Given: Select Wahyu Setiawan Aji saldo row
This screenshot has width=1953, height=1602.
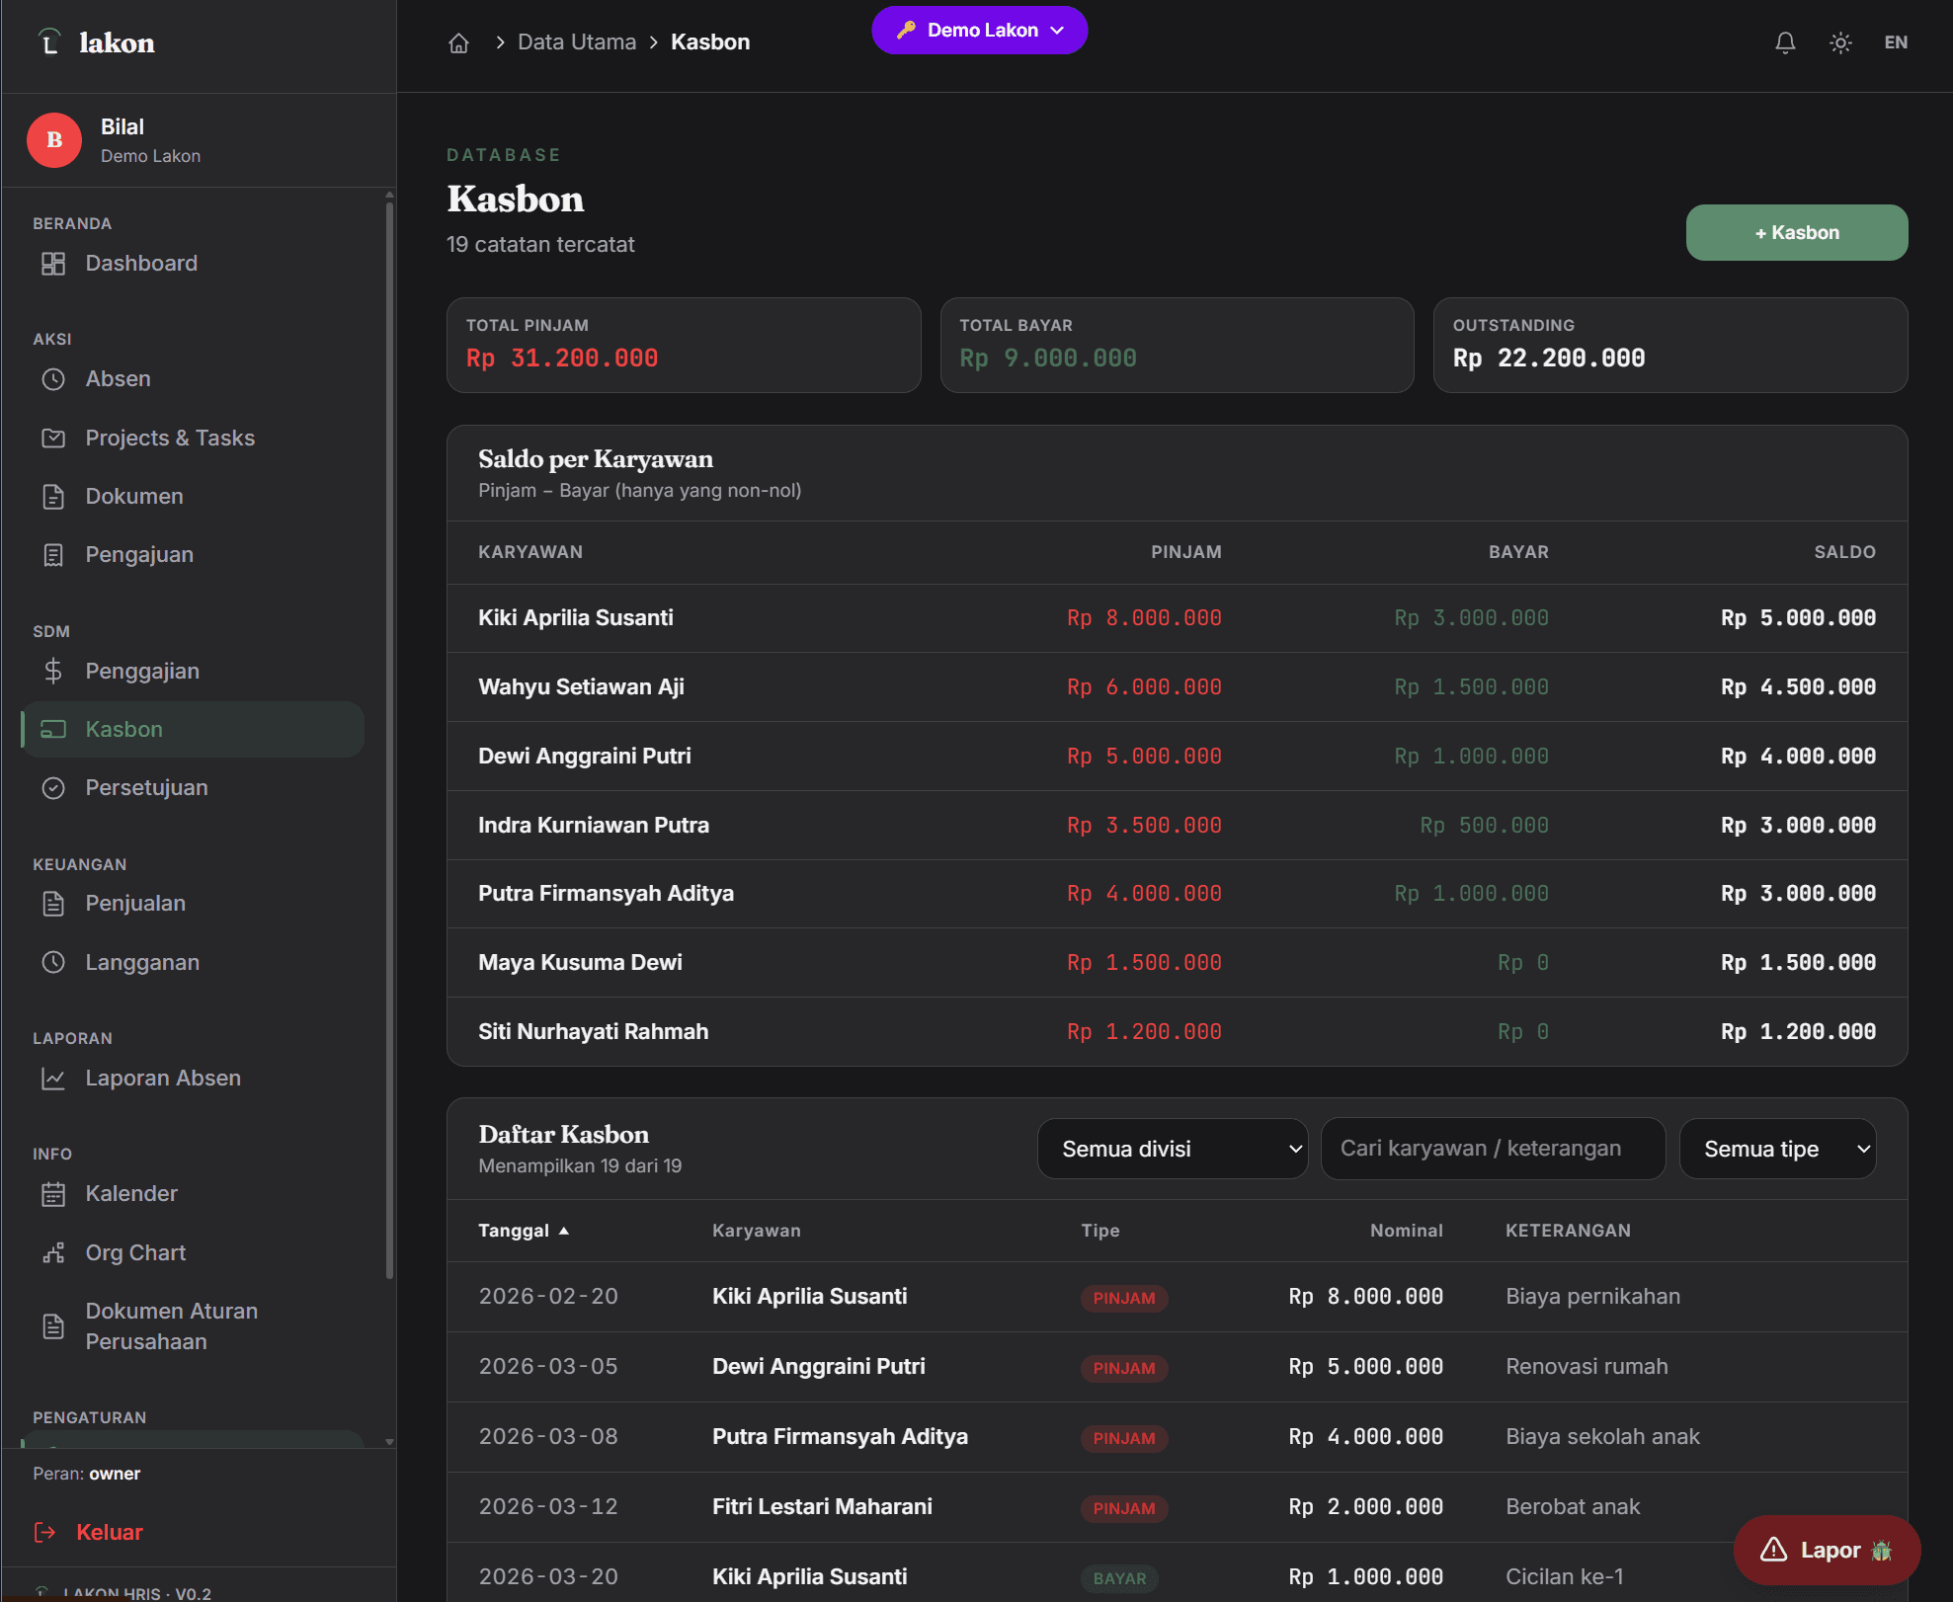Looking at the screenshot, I should (x=1177, y=687).
